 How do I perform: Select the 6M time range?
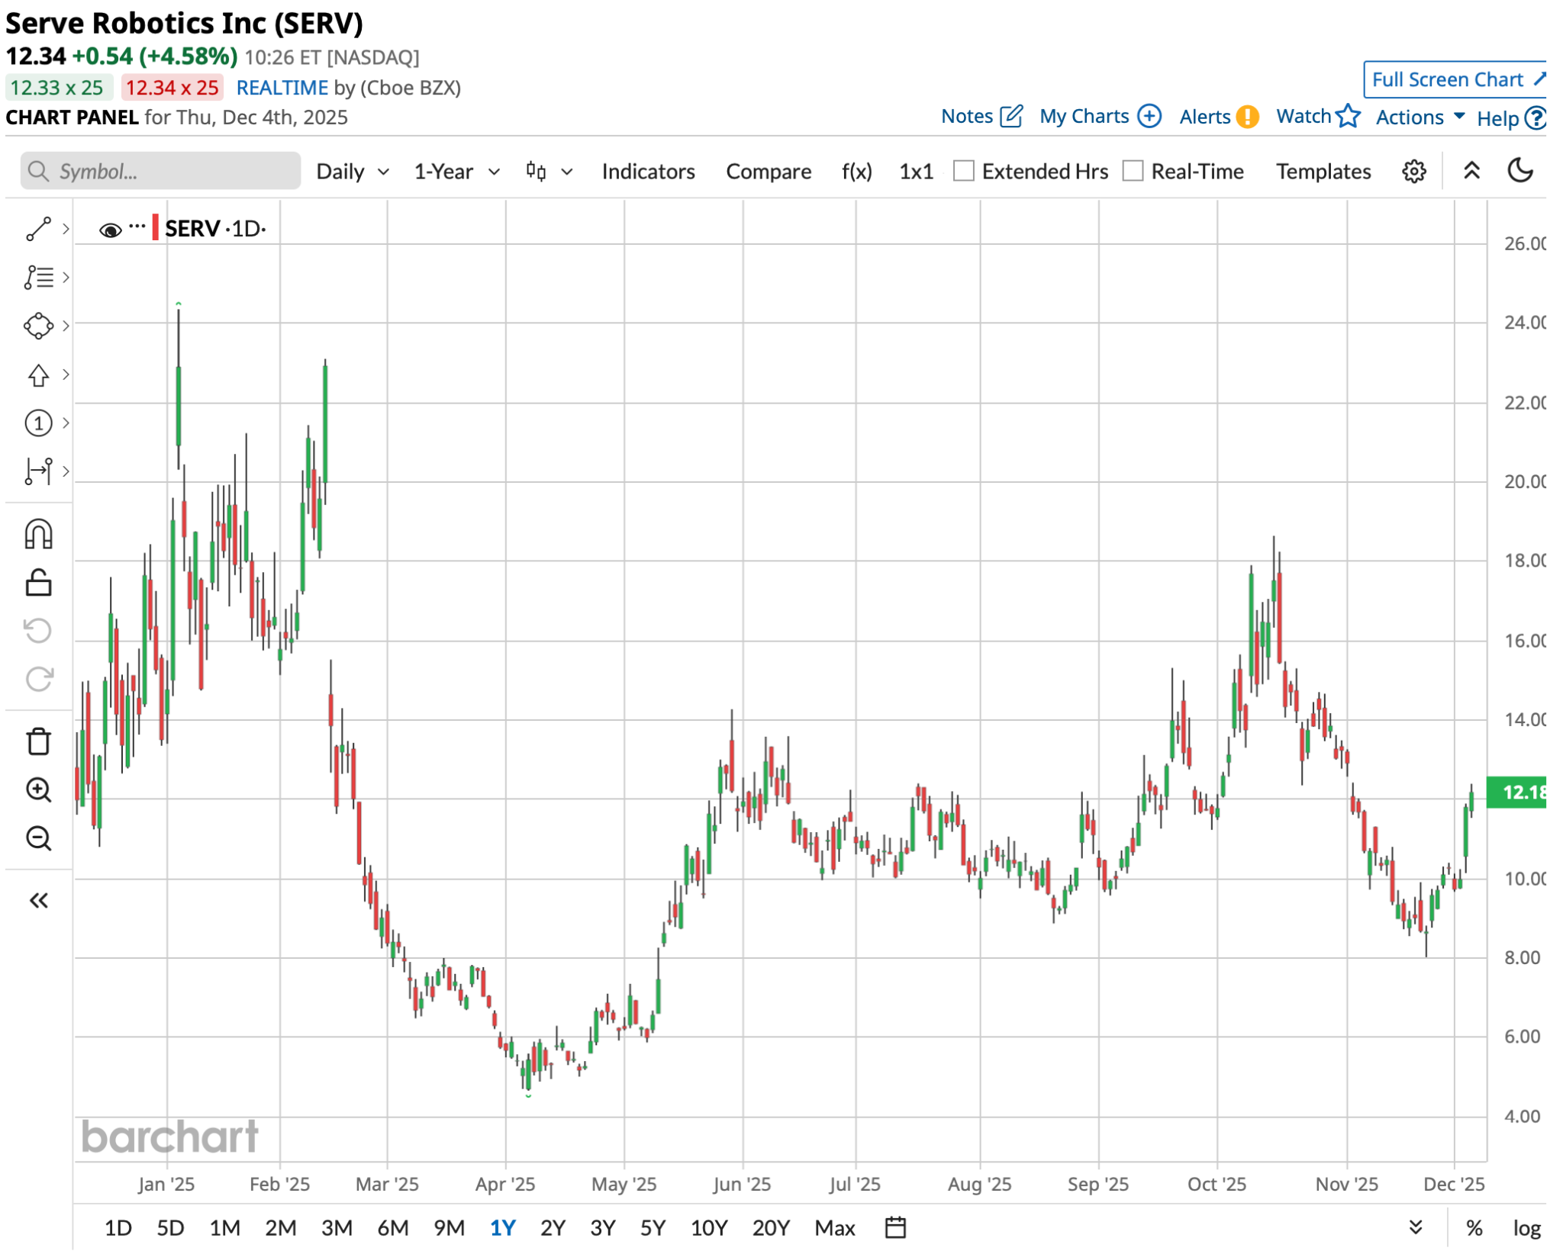(x=392, y=1228)
